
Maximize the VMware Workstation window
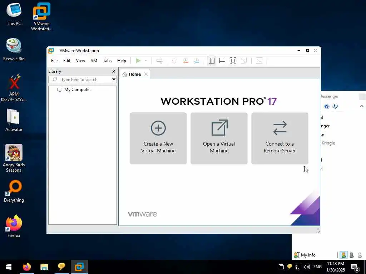307,51
